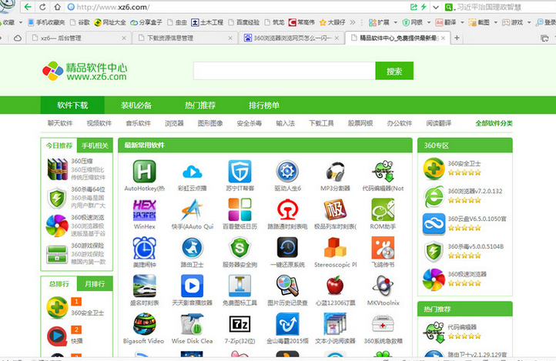Open the 7-Zip (32位) icon
The image size is (556, 361).
(x=239, y=323)
